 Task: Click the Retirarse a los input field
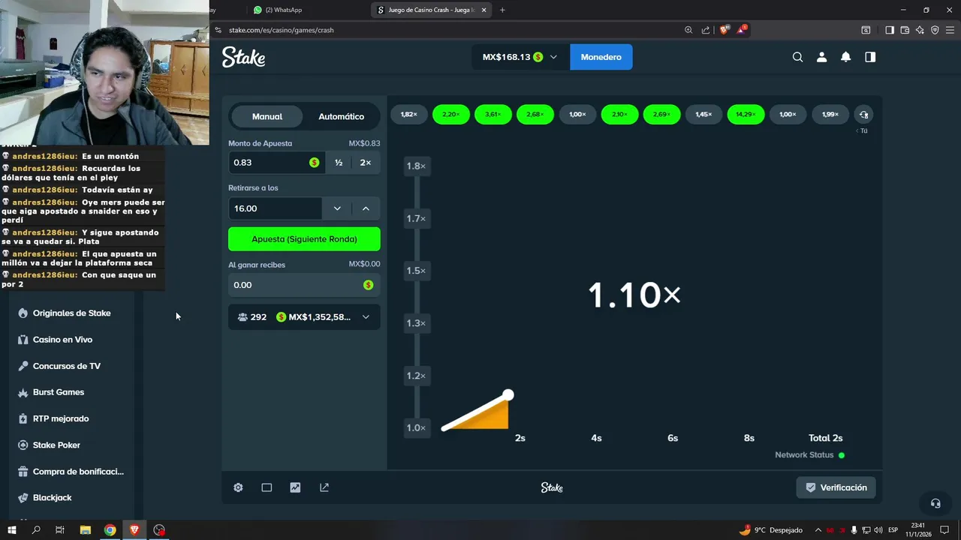[275, 208]
